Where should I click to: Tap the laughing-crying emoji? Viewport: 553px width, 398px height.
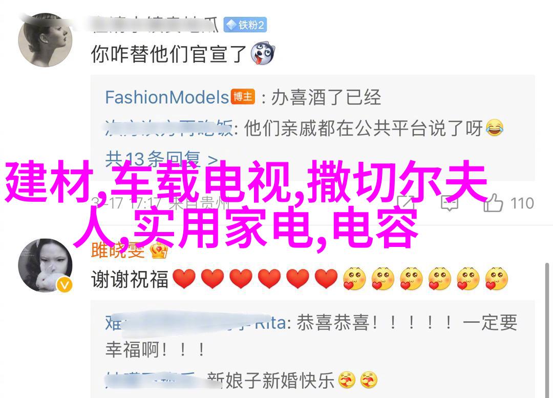[495, 128]
